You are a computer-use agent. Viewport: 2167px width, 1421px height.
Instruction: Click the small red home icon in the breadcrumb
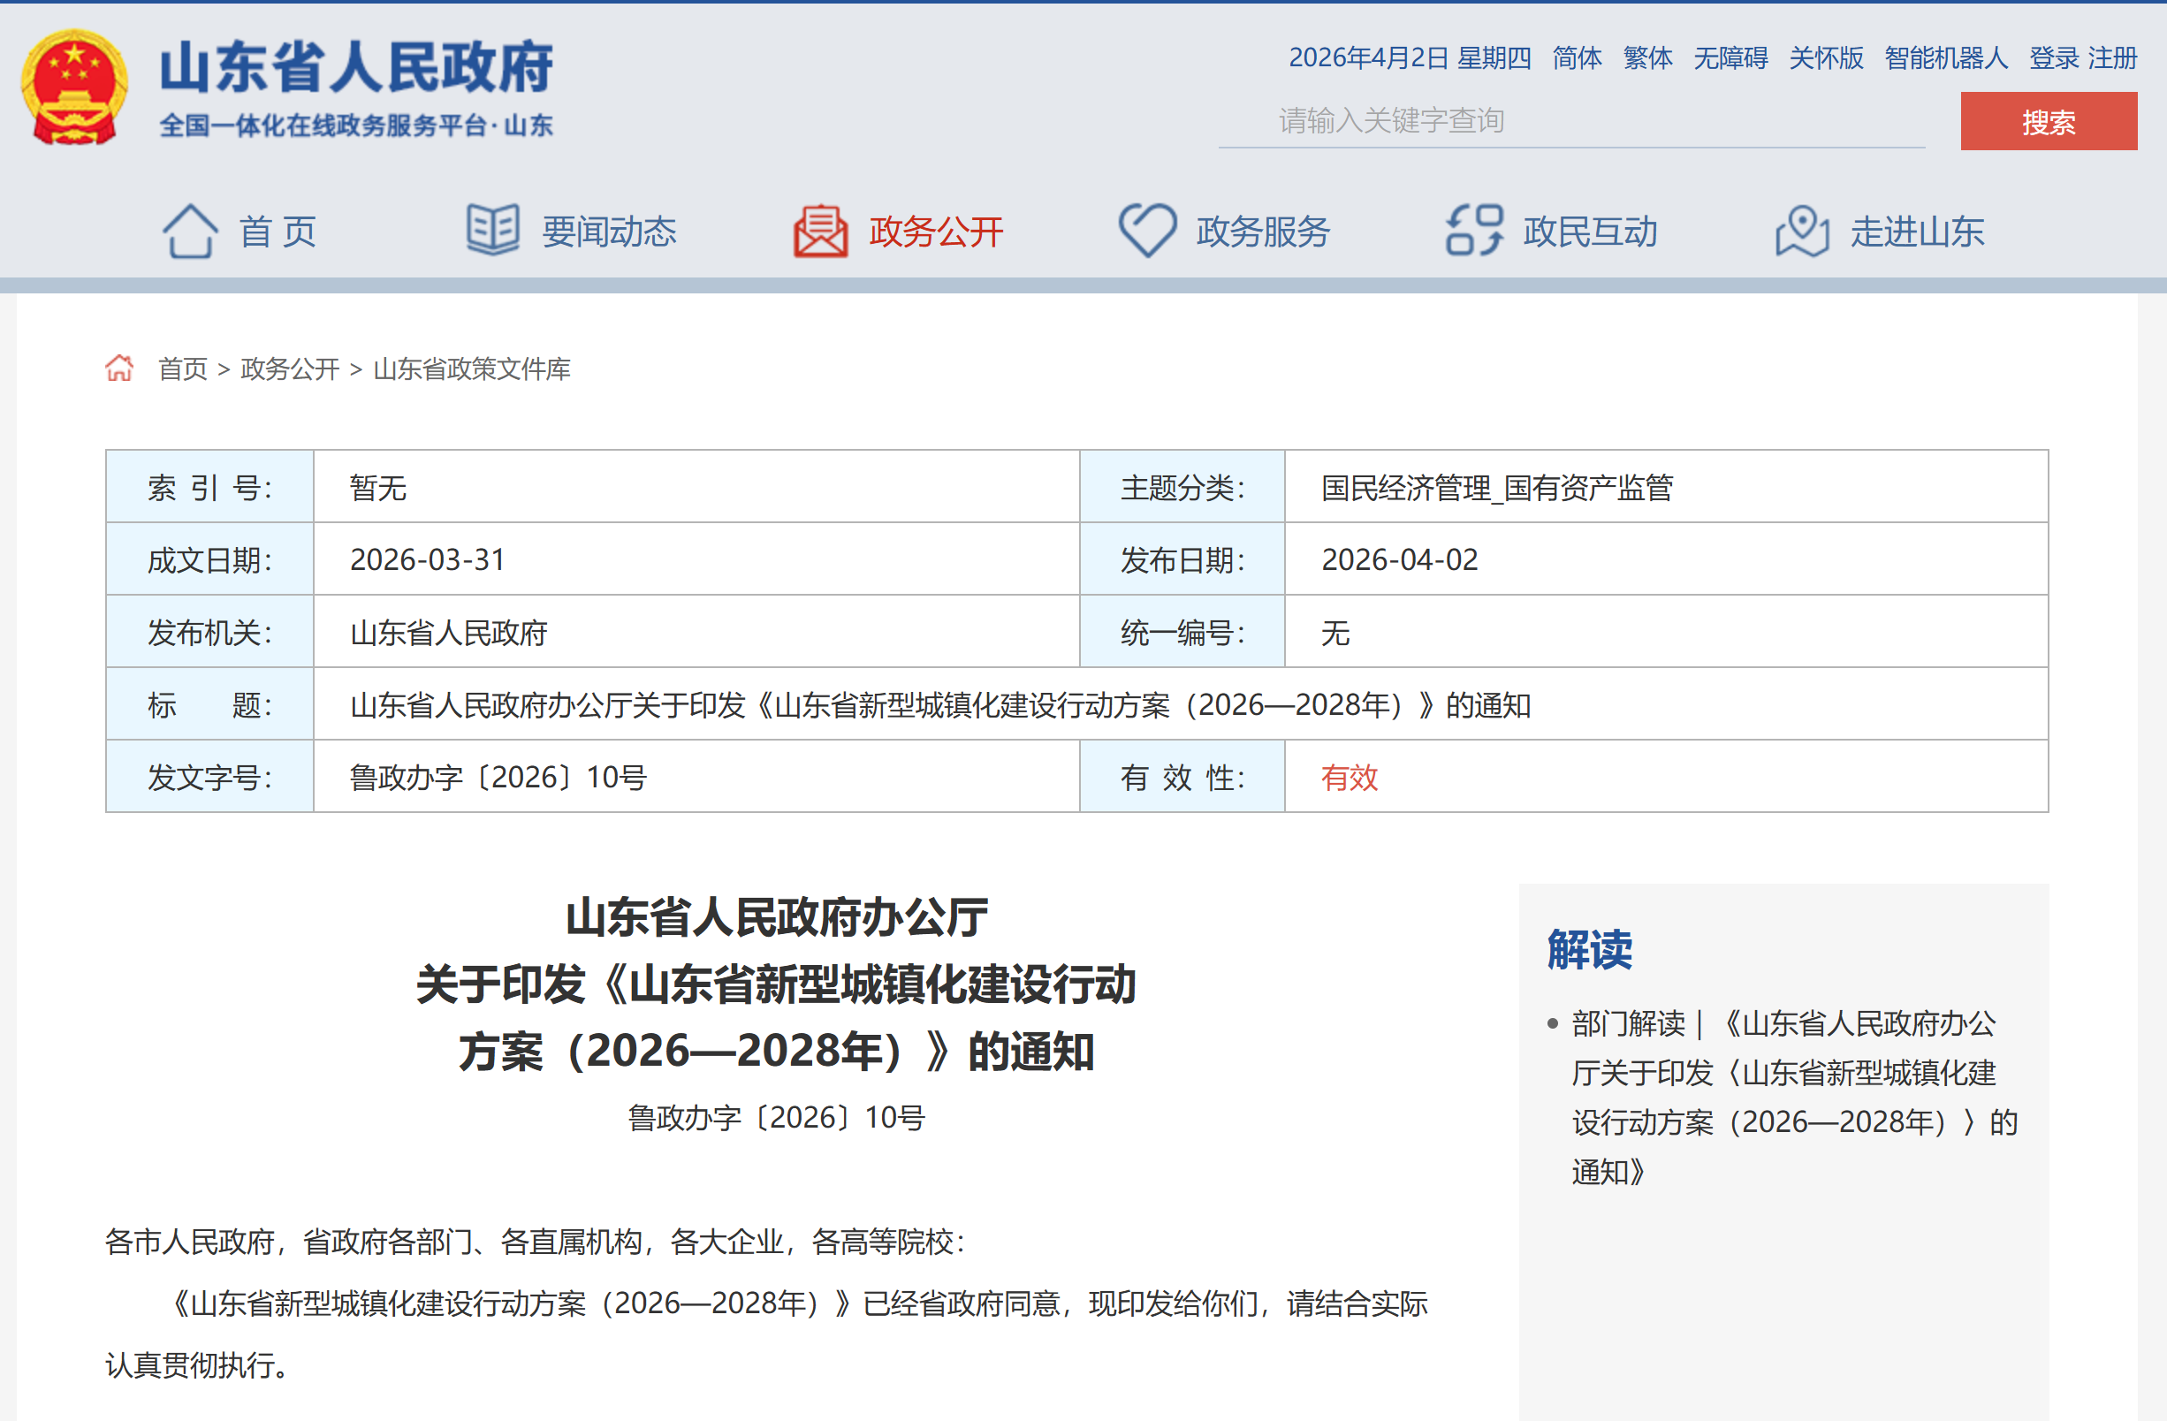(119, 368)
